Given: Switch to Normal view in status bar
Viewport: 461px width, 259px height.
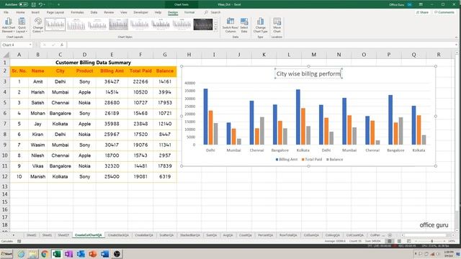Looking at the screenshot, I should pyautogui.click(x=390, y=241).
